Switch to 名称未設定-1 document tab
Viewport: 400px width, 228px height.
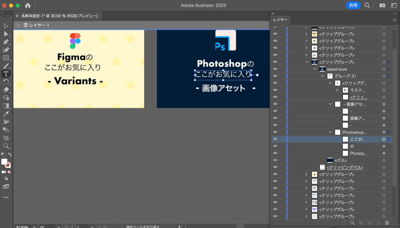(59, 16)
